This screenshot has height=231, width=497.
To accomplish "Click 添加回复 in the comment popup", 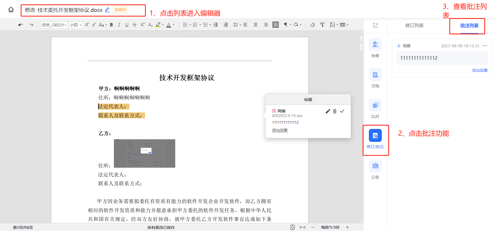I will click(x=280, y=130).
